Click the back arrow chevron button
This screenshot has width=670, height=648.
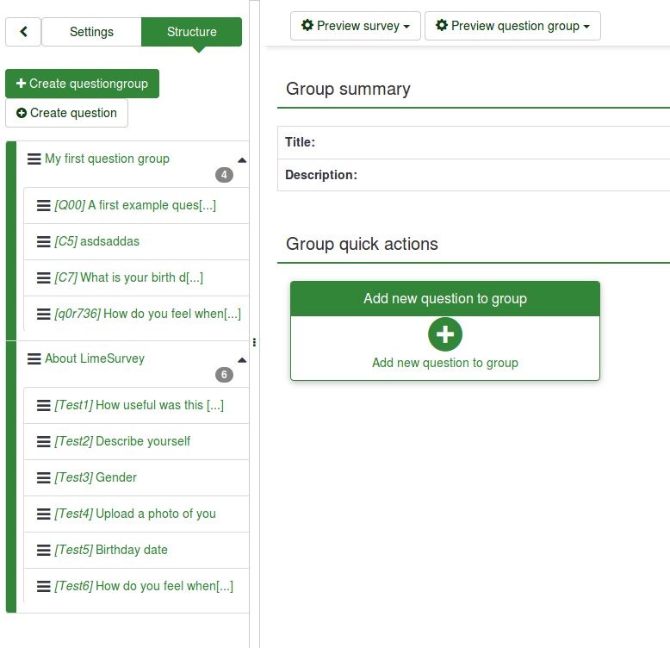pos(23,32)
